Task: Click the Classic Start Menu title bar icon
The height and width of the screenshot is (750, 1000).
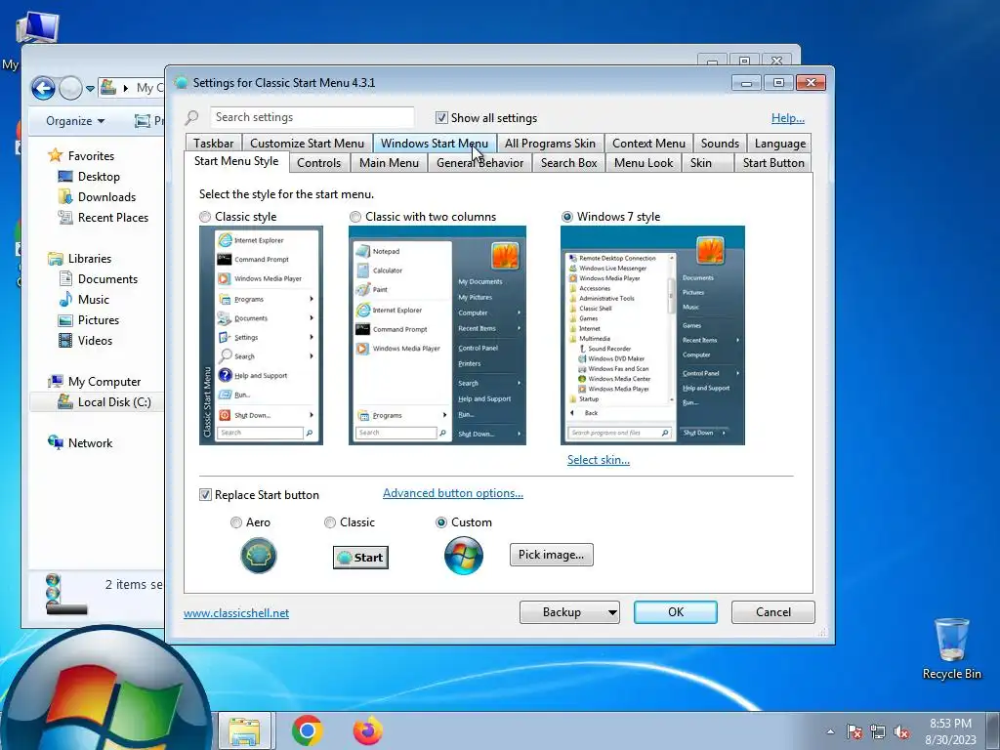Action: tap(181, 82)
